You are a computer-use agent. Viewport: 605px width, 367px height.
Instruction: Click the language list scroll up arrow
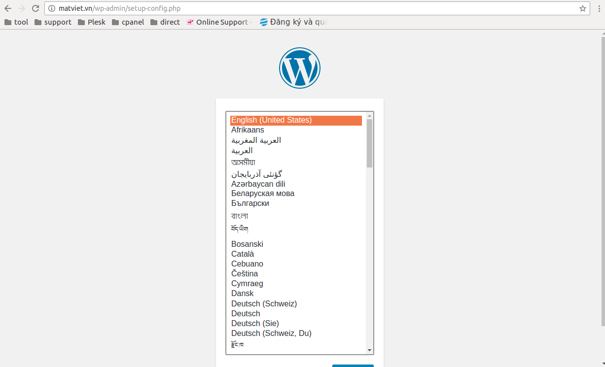point(369,116)
